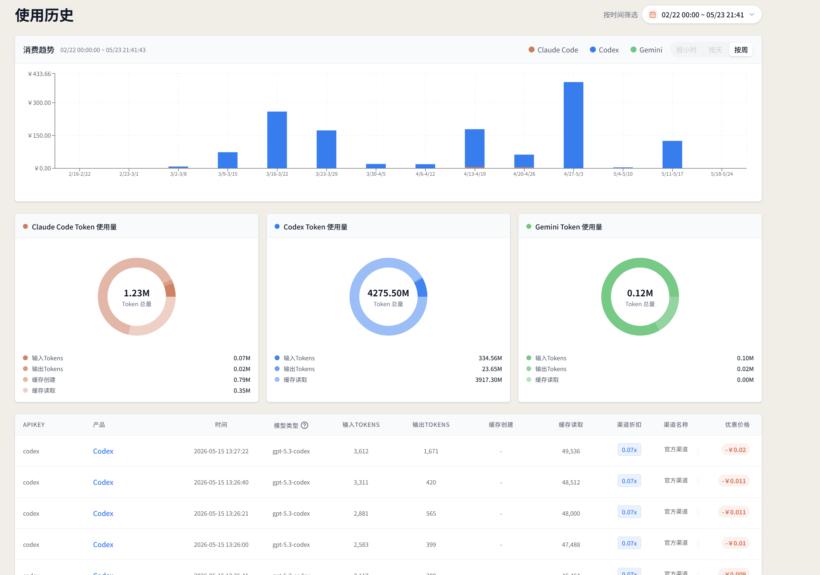Click the date range input 02/22 ~ 05/23
820x575 pixels.
coord(701,15)
